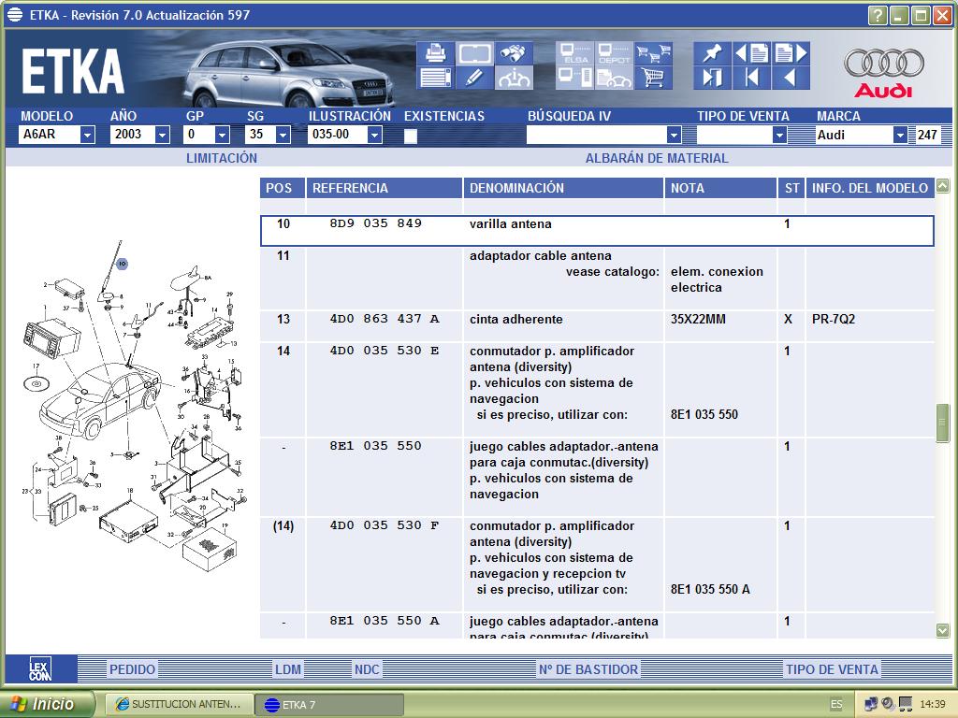Open search with the binoculars icon
Screen dimensions: 958x718
(514, 53)
